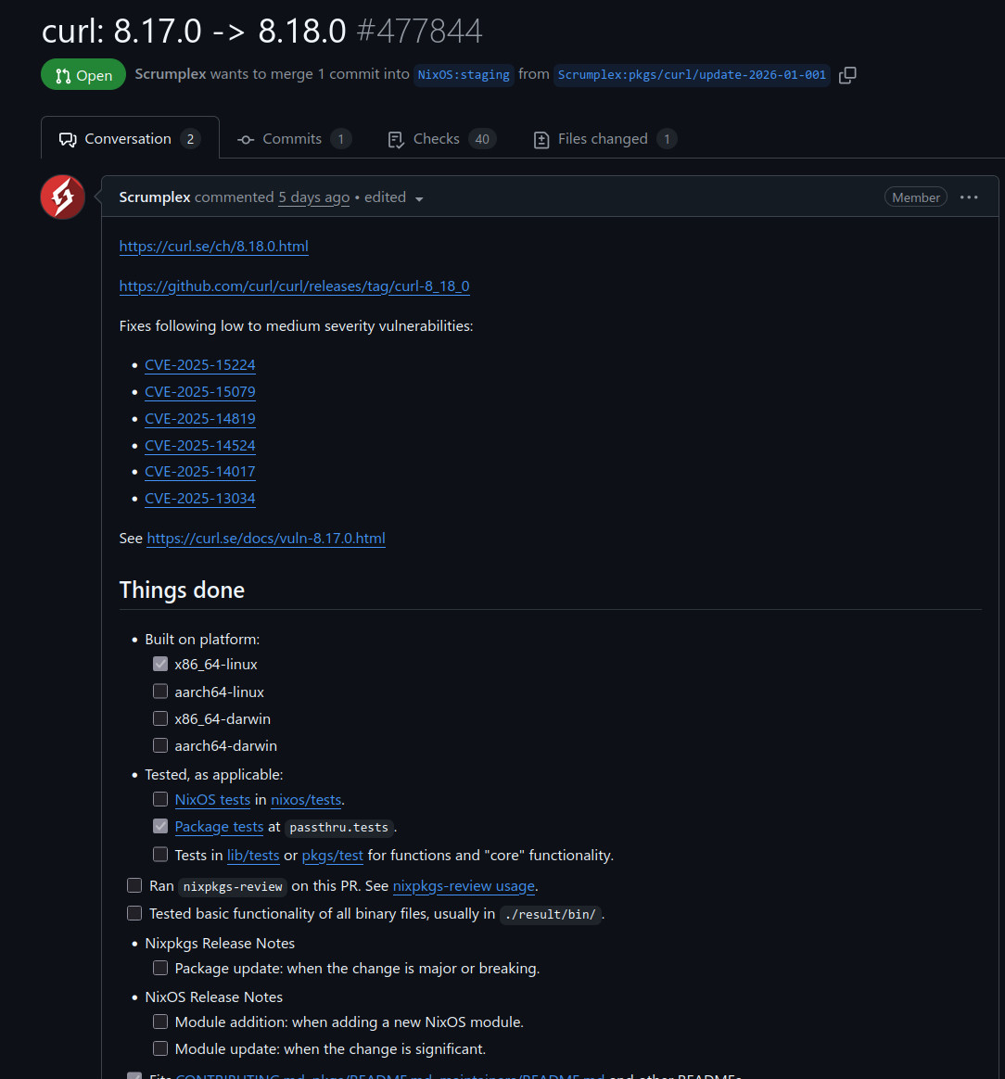1005x1079 pixels.
Task: Click the Commits tab commit icon
Action: tap(246, 140)
